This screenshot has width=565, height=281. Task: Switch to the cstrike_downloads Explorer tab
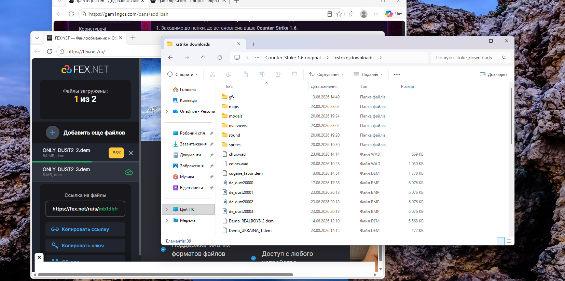(204, 44)
